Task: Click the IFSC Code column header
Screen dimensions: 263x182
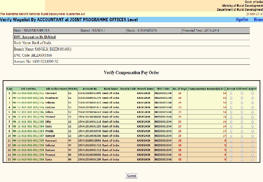Action: coord(163,89)
